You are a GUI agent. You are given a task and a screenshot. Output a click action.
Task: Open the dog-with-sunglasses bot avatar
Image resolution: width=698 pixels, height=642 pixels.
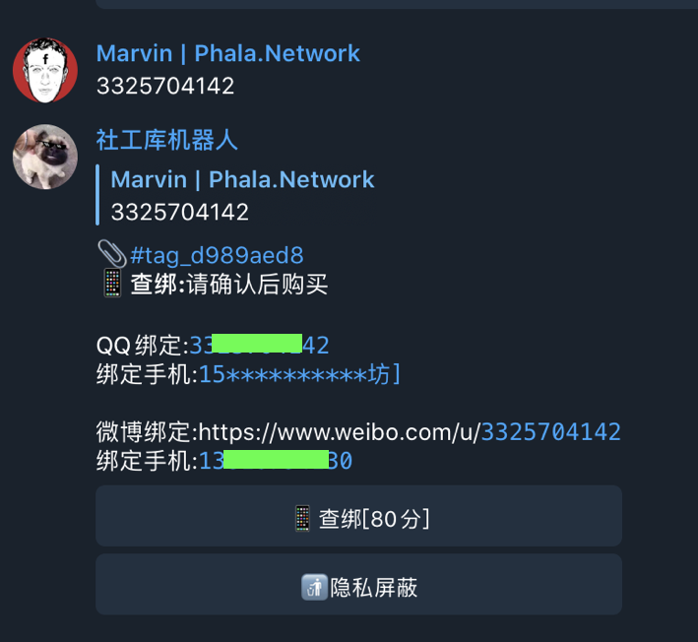(x=45, y=157)
